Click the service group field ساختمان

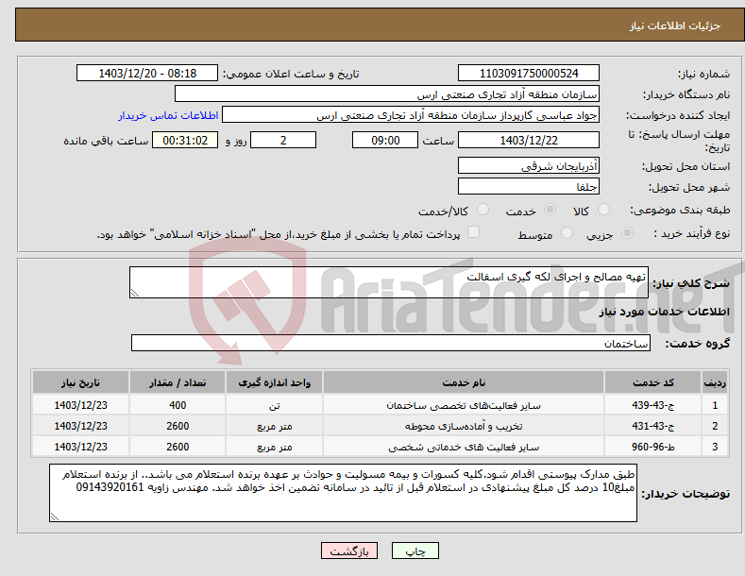[391, 343]
